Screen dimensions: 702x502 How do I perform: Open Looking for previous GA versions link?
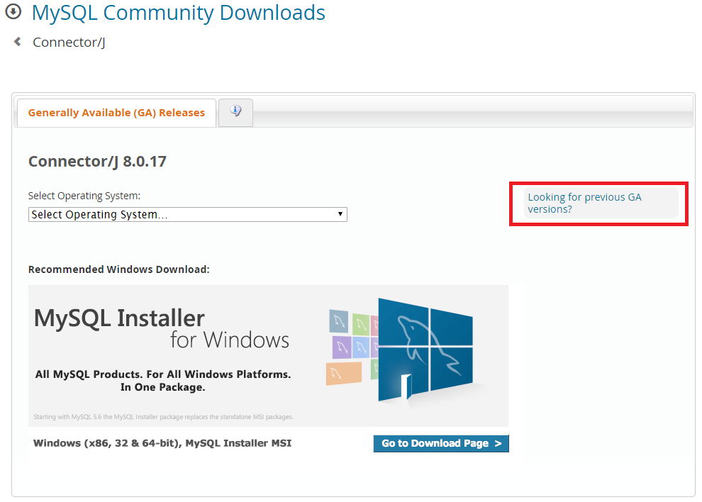click(x=584, y=203)
